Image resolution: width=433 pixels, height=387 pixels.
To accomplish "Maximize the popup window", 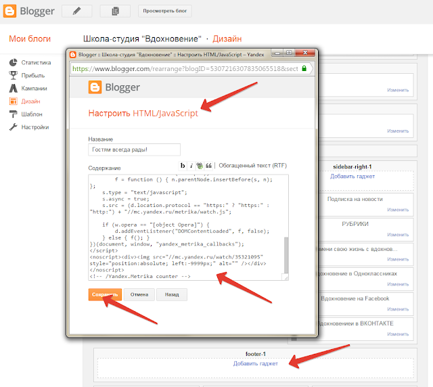I will coord(289,53).
